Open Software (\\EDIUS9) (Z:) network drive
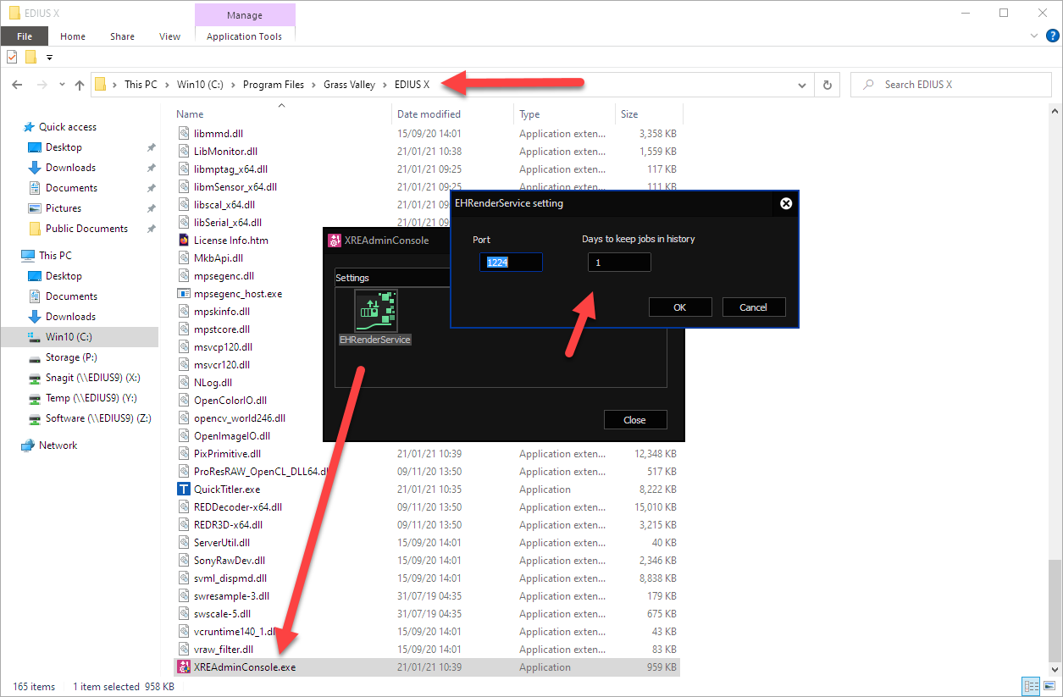The height and width of the screenshot is (697, 1063). pos(99,418)
